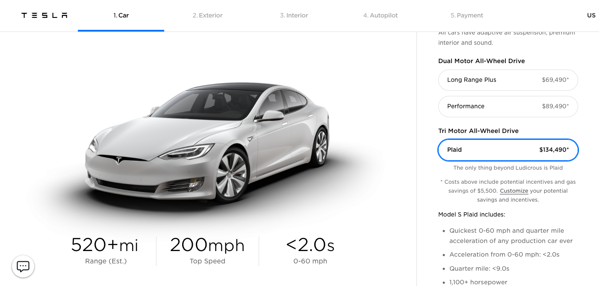This screenshot has width=599, height=286.
Task: Click the Customize savings link
Action: click(514, 191)
